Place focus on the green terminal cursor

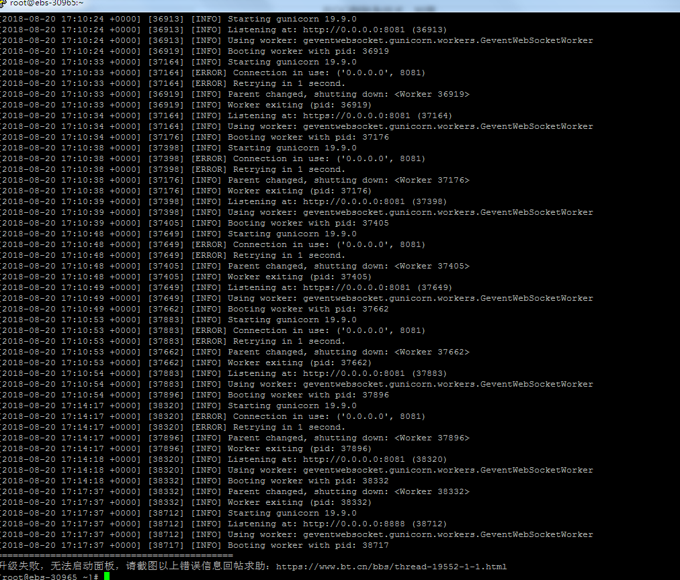click(x=107, y=577)
